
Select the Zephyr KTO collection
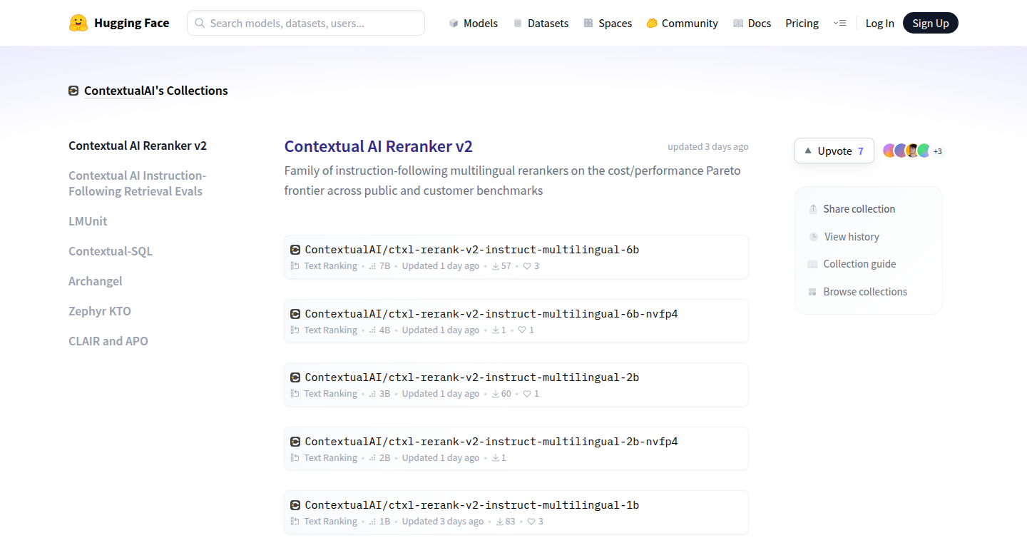[x=100, y=311]
